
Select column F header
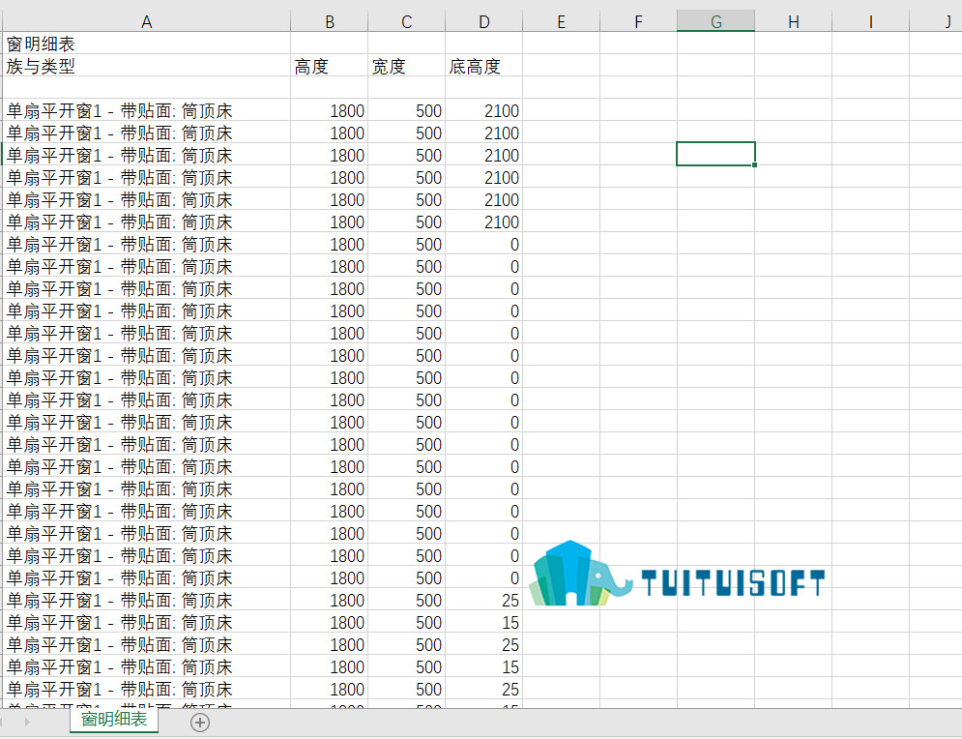(x=639, y=22)
